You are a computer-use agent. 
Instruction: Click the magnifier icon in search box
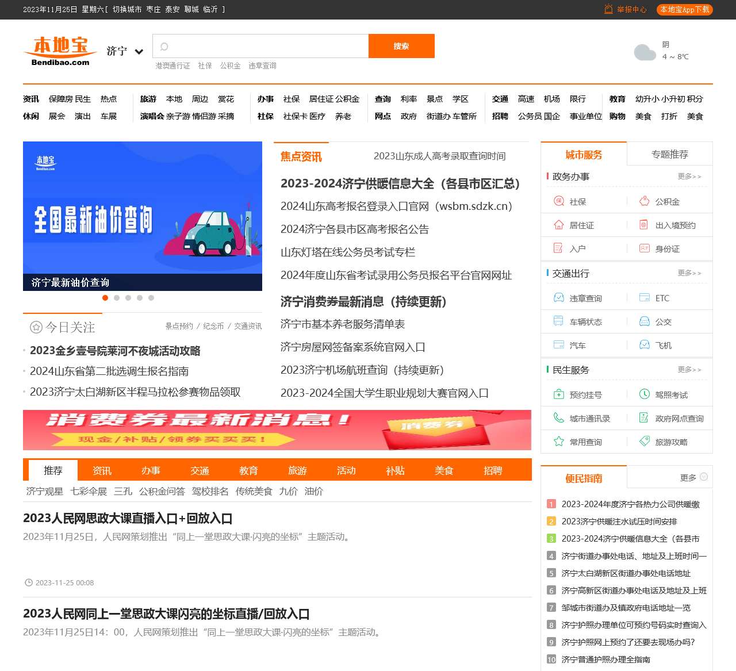[x=164, y=47]
